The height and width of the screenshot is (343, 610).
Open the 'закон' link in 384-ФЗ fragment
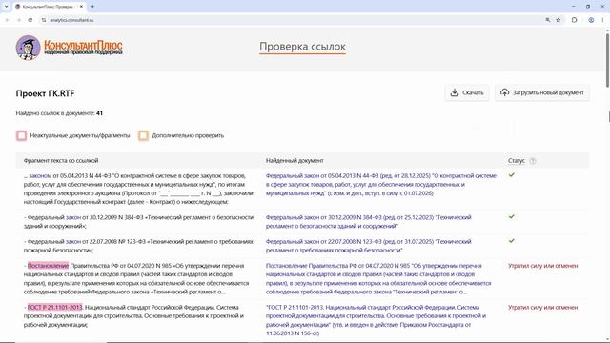click(x=73, y=217)
